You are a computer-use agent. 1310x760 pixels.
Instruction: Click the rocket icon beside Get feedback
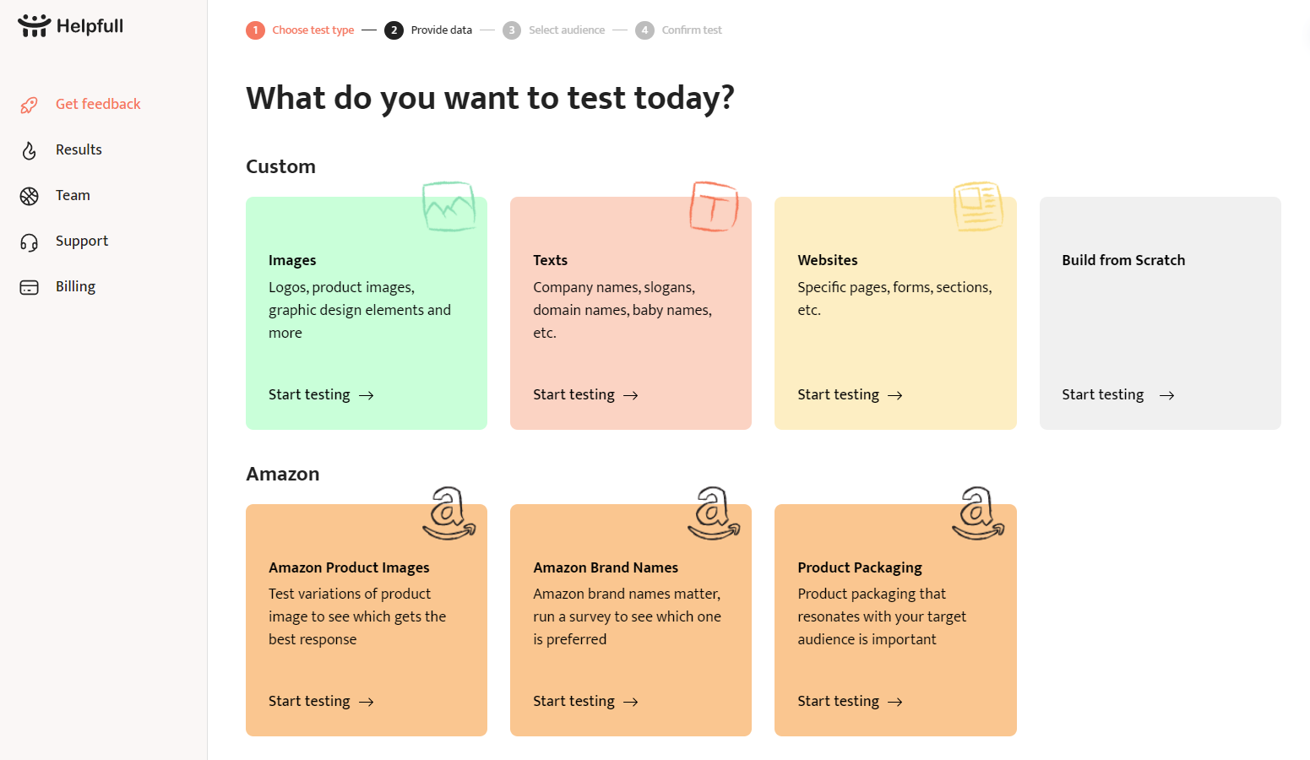pos(30,105)
